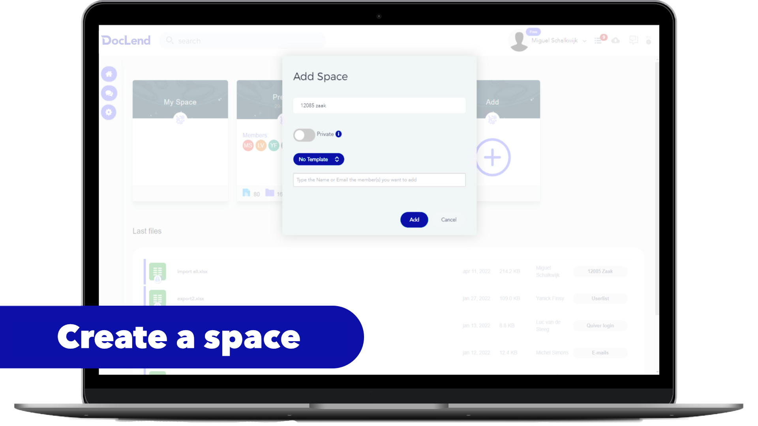The height and width of the screenshot is (426, 758).
Task: Click the DocLend settings gear icon
Action: pos(110,111)
